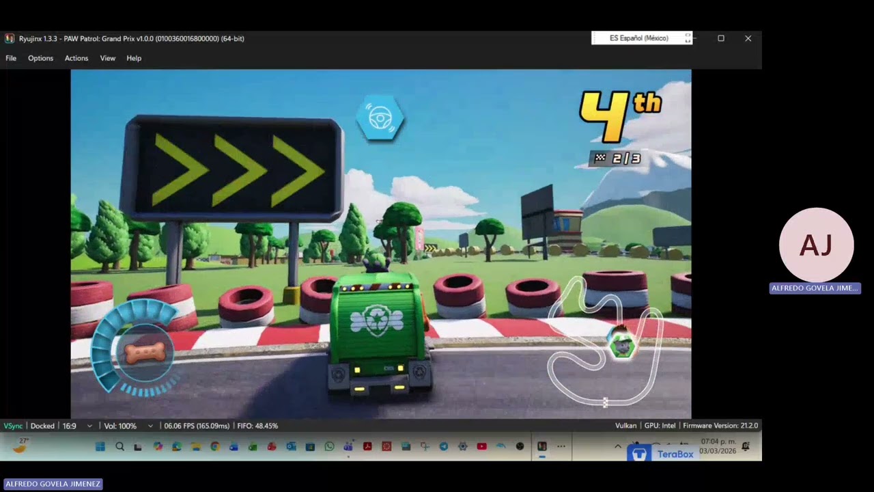
Task: Click the TeraBox notification popup
Action: click(x=662, y=454)
